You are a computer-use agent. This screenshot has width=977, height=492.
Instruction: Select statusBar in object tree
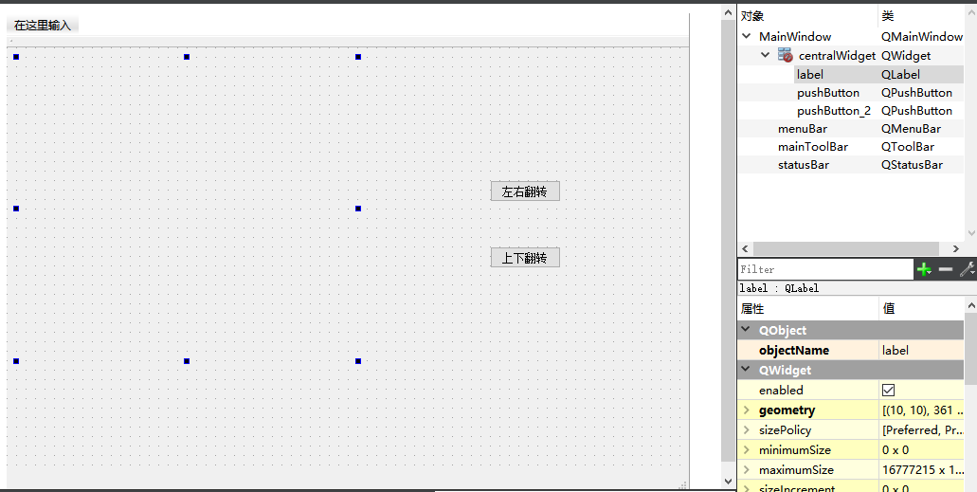point(804,165)
